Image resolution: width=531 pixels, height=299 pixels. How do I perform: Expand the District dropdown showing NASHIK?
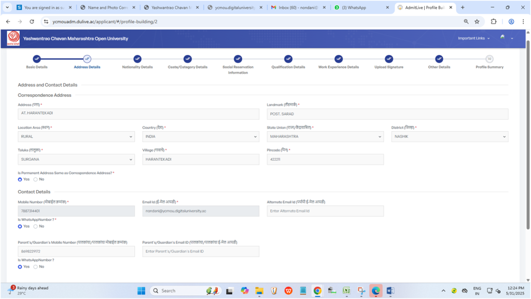449,137
